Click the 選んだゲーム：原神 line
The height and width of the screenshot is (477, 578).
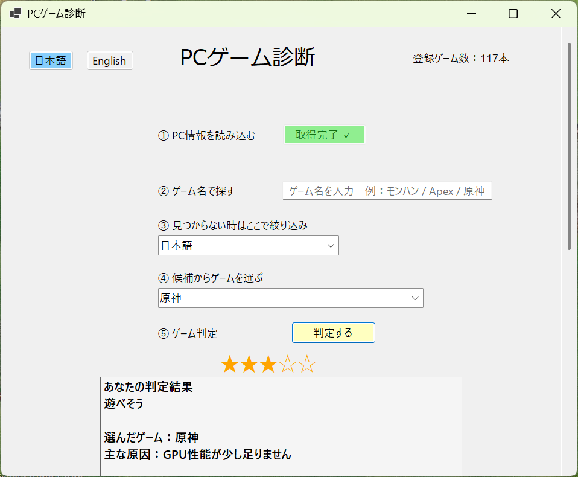151,438
